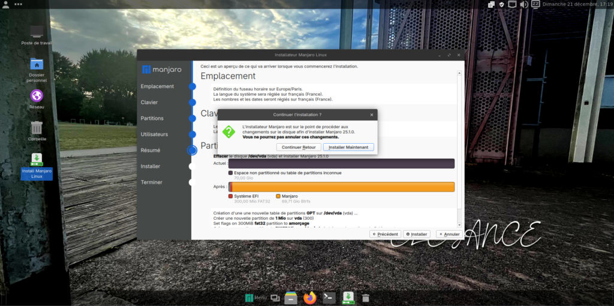Click the volume speaker tray icon
614x306 pixels.
[x=523, y=4]
